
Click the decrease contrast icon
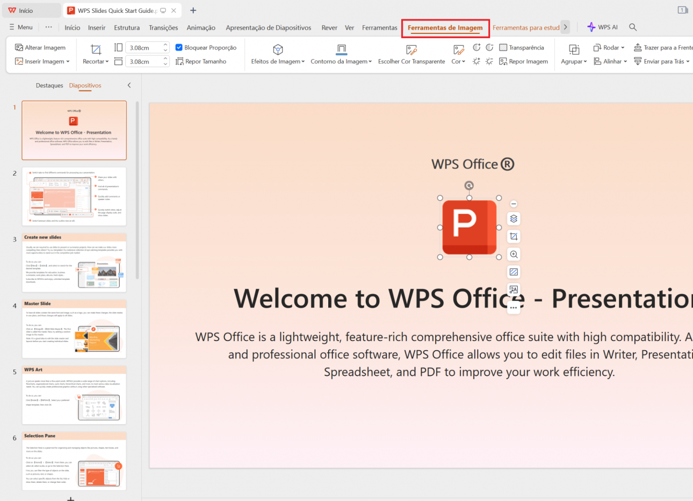coord(489,47)
